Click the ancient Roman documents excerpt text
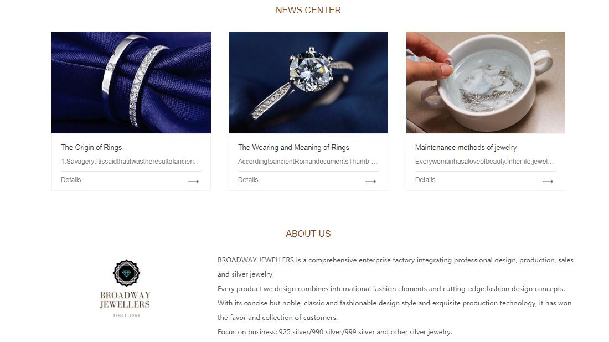The width and height of the screenshot is (609, 342). (308, 162)
